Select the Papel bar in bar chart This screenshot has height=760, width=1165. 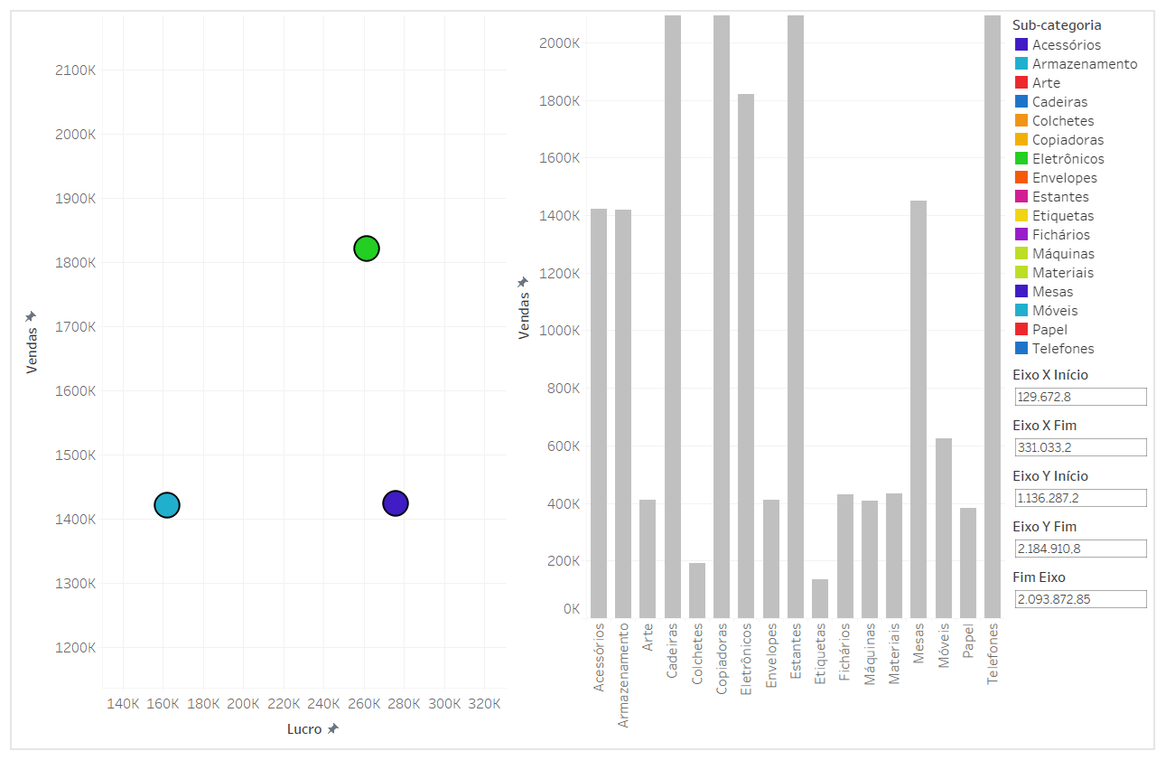point(968,563)
